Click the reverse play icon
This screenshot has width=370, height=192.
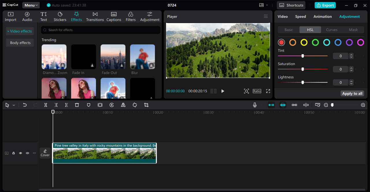coord(112,105)
